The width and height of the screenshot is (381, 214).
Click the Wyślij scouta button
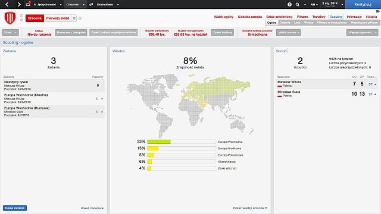click(x=288, y=33)
